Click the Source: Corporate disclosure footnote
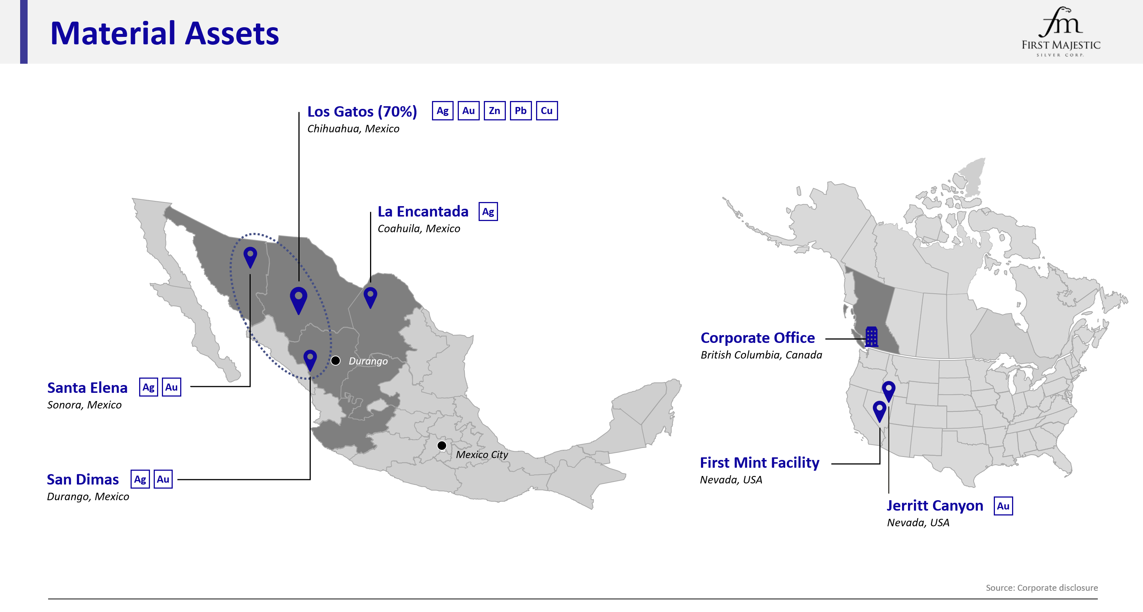The image size is (1143, 612). pos(1042,588)
